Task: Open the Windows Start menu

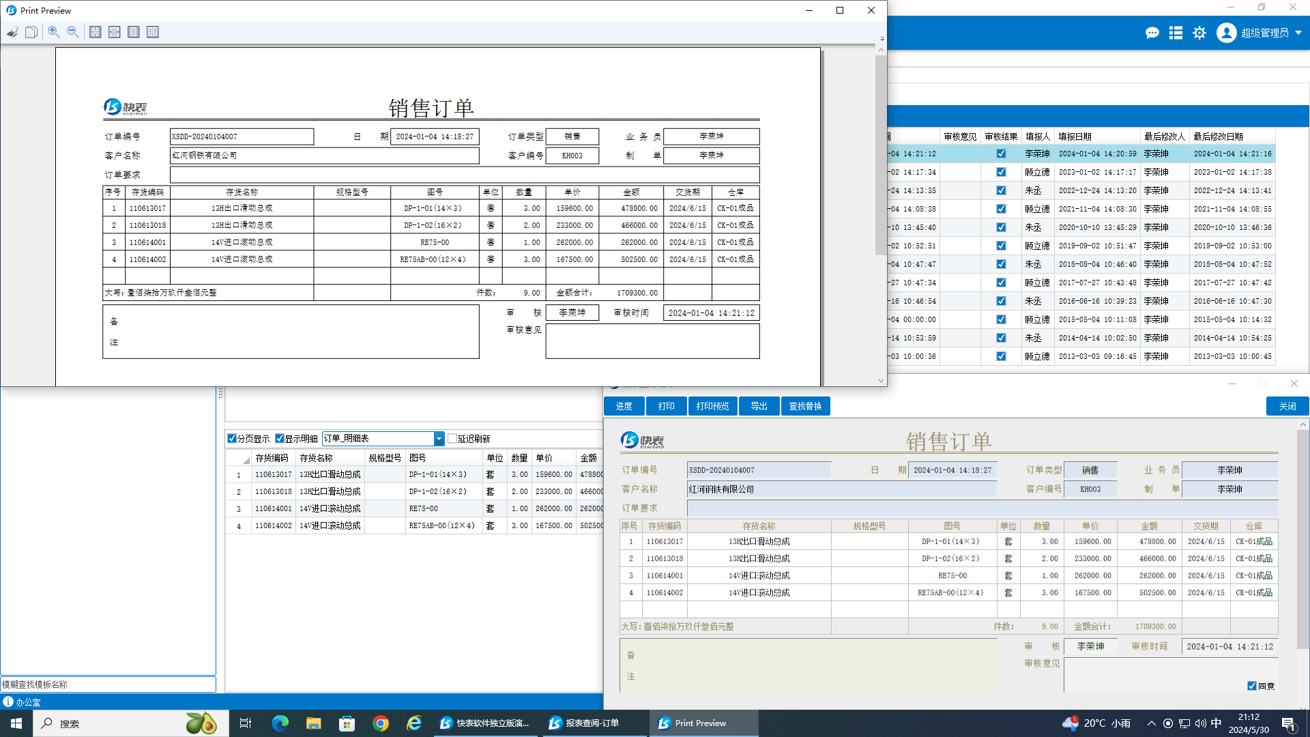Action: [16, 723]
